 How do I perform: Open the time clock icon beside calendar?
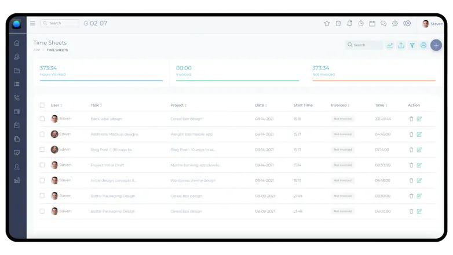coord(361,23)
